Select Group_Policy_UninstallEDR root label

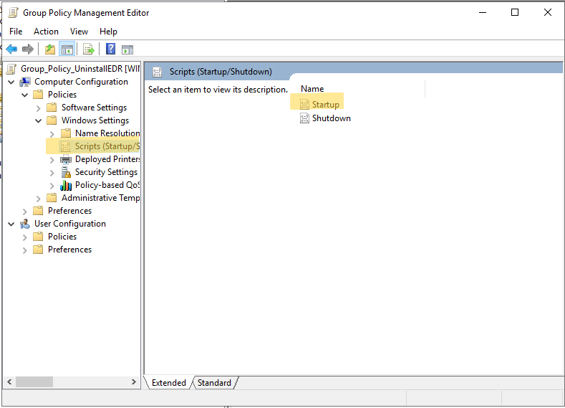coord(80,69)
